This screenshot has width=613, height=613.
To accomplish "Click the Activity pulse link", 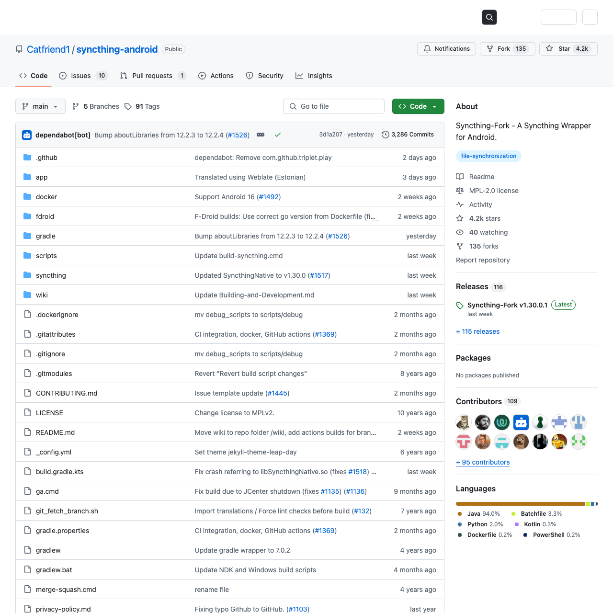I will click(474, 204).
